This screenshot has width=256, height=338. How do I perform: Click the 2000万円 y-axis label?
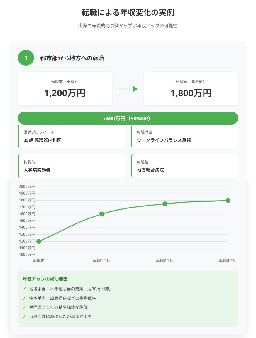point(27,187)
